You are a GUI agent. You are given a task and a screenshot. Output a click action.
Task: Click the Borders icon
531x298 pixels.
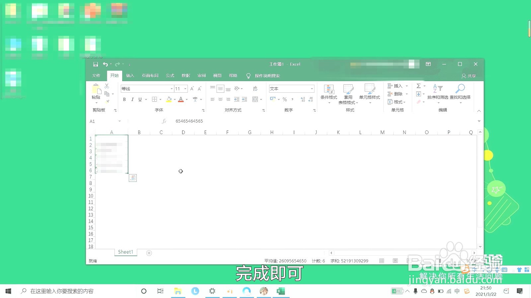[154, 99]
